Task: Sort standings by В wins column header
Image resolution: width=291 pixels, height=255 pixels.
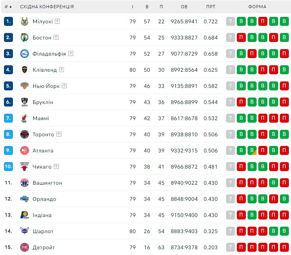Action: point(147,7)
